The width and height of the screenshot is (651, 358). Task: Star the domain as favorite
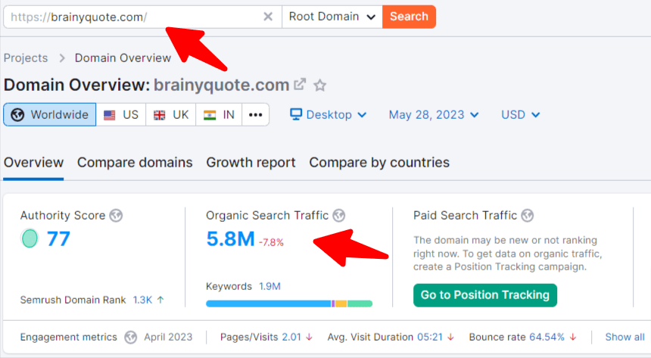[320, 85]
